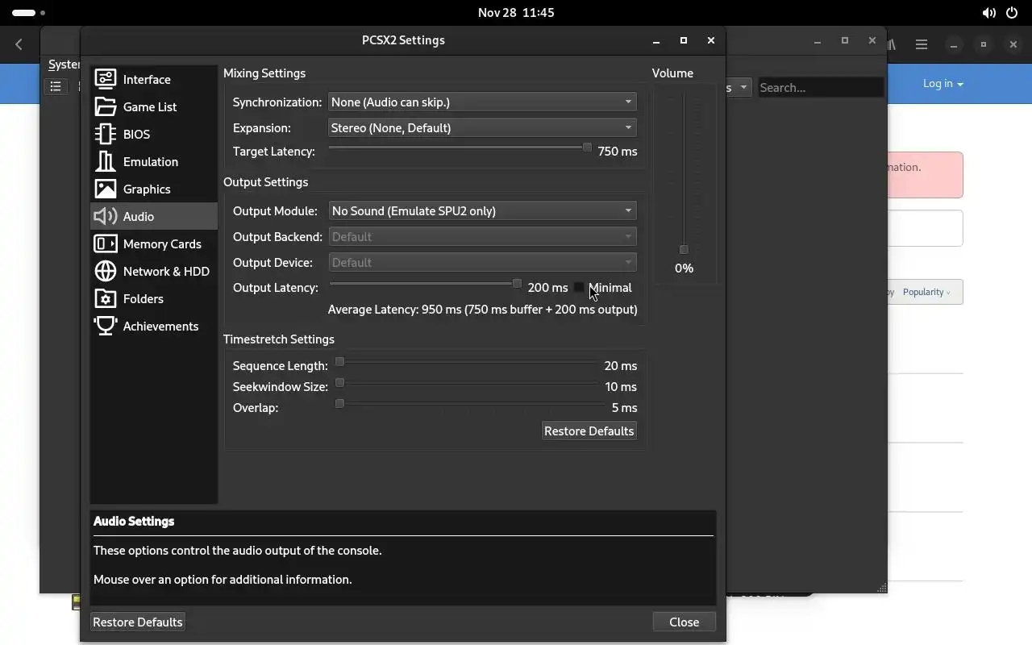Image resolution: width=1032 pixels, height=645 pixels.
Task: Close the settings dialog with Close button
Action: coord(684,622)
